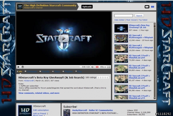Click the HD Starcraft channel logo icon
This screenshot has width=173, height=116.
coord(20,7)
